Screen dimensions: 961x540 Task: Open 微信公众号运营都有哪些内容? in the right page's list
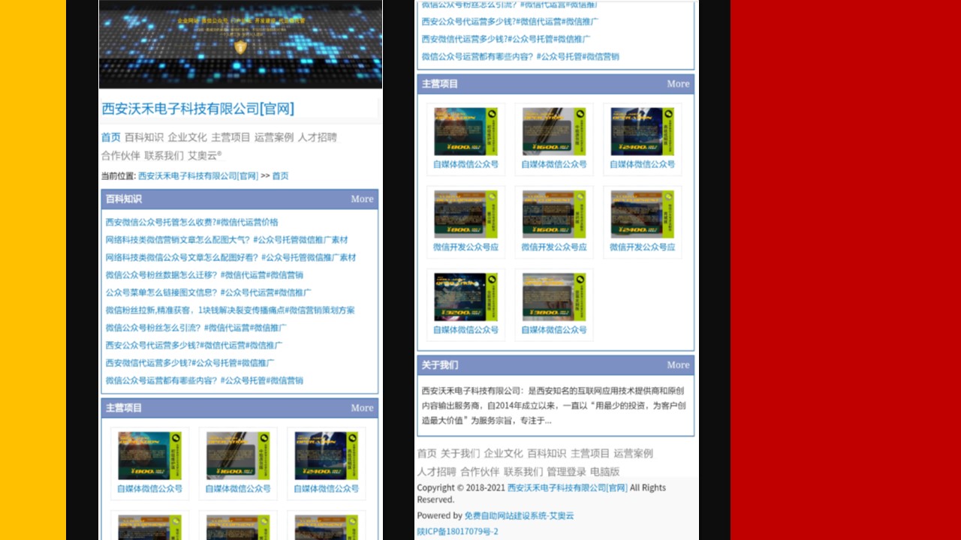click(x=520, y=57)
